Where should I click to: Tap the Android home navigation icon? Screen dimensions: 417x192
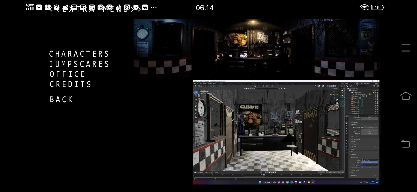pos(406,96)
